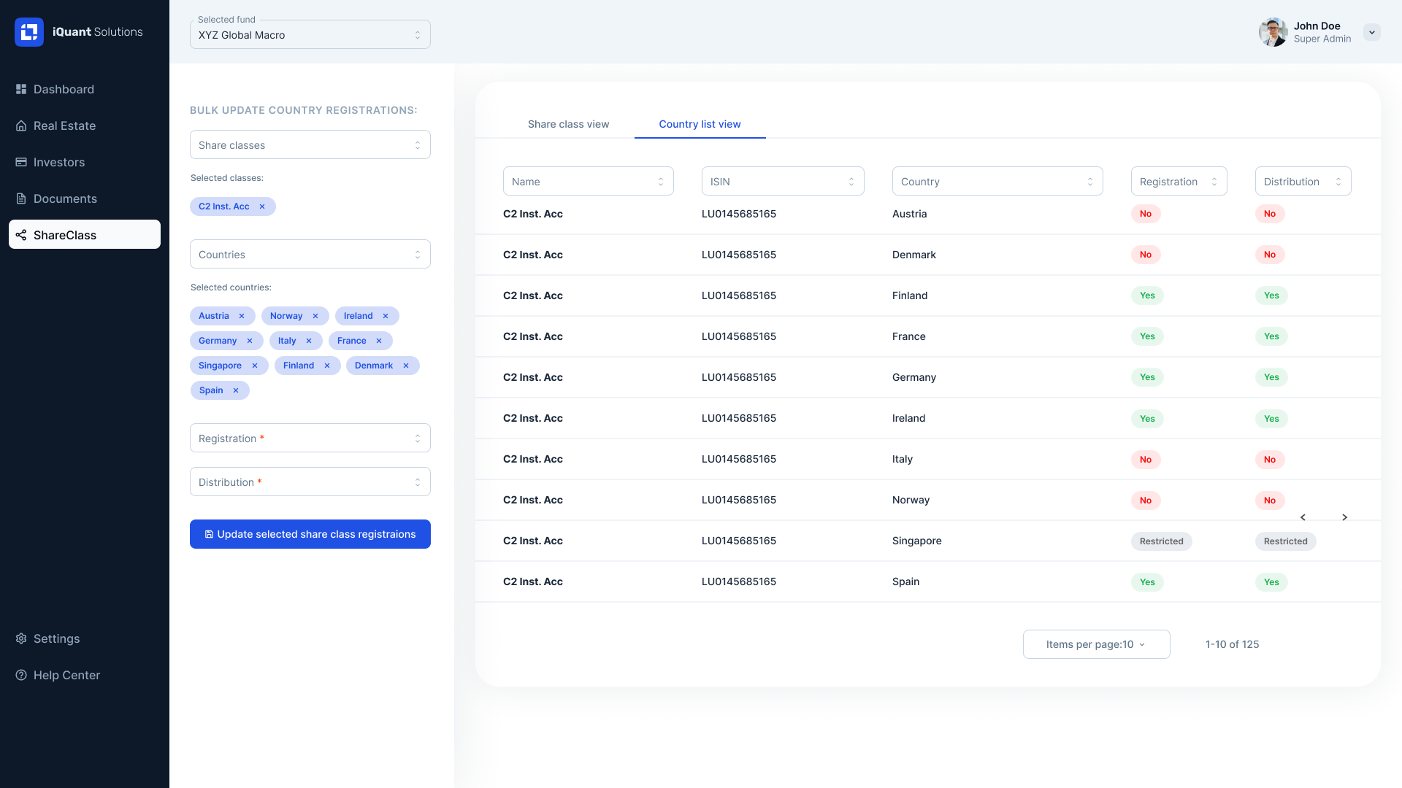Click the Singapore registration Restricted badge

(1162, 541)
